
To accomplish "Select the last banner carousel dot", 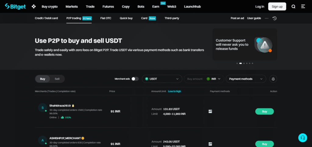I will [x=253, y=63].
